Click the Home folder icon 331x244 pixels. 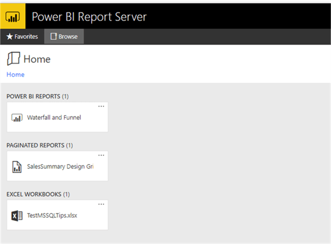[13, 58]
